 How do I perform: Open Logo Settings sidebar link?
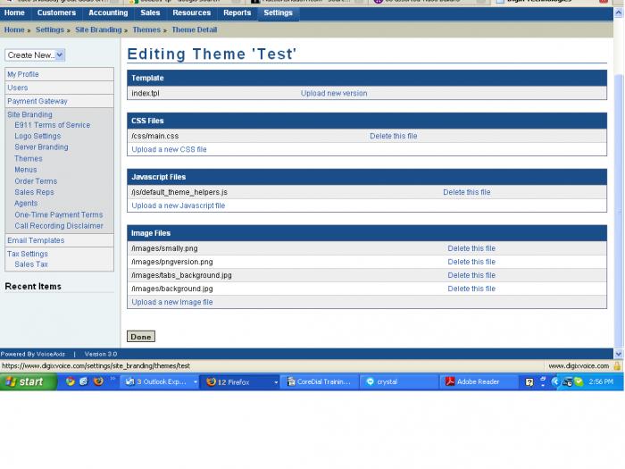click(x=37, y=136)
